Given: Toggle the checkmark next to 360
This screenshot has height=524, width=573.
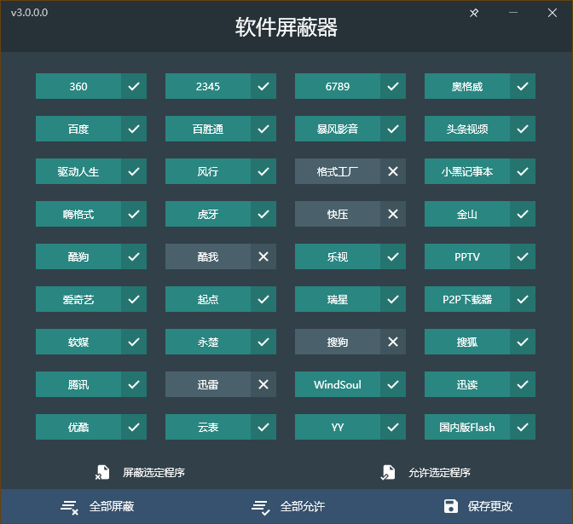Looking at the screenshot, I should tap(134, 86).
